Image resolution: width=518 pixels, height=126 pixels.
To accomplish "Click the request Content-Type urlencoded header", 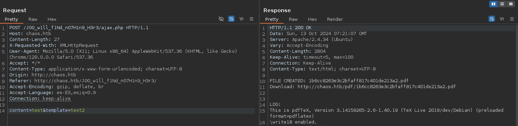I will [x=96, y=69].
